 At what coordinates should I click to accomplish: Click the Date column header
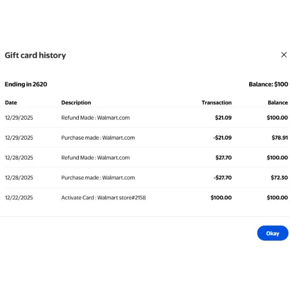[11, 103]
